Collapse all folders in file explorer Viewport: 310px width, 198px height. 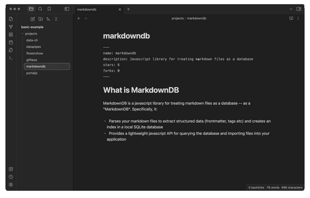tap(56, 19)
